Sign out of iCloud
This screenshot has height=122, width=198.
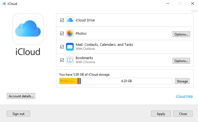(x=18, y=114)
